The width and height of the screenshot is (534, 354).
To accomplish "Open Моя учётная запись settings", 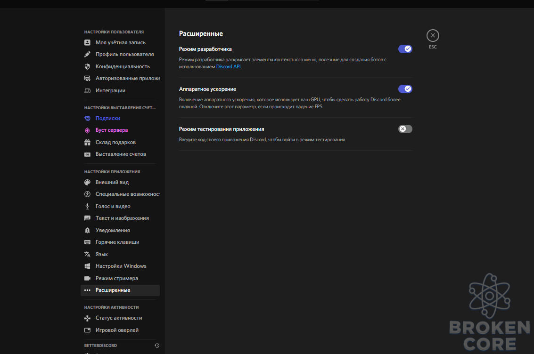I will coord(120,42).
